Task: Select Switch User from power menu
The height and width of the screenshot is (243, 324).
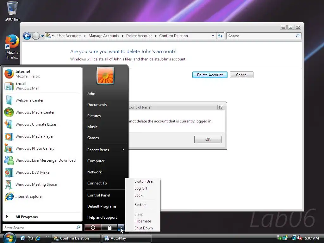Action: [144, 181]
